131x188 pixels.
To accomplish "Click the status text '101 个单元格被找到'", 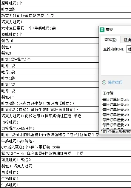I will (116, 132).
